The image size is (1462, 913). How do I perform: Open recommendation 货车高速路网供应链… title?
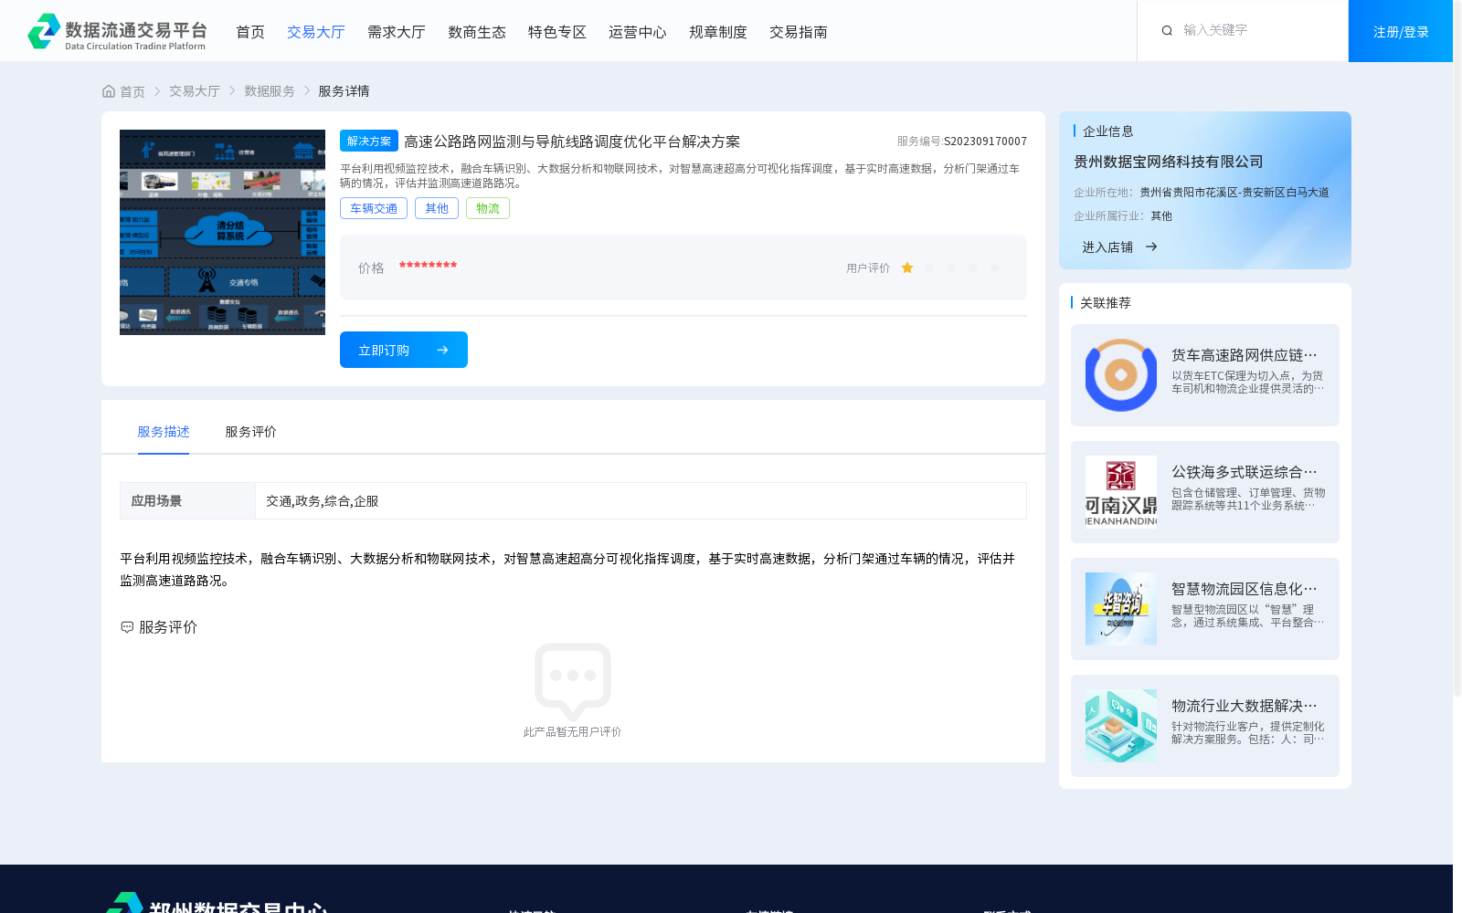point(1245,355)
